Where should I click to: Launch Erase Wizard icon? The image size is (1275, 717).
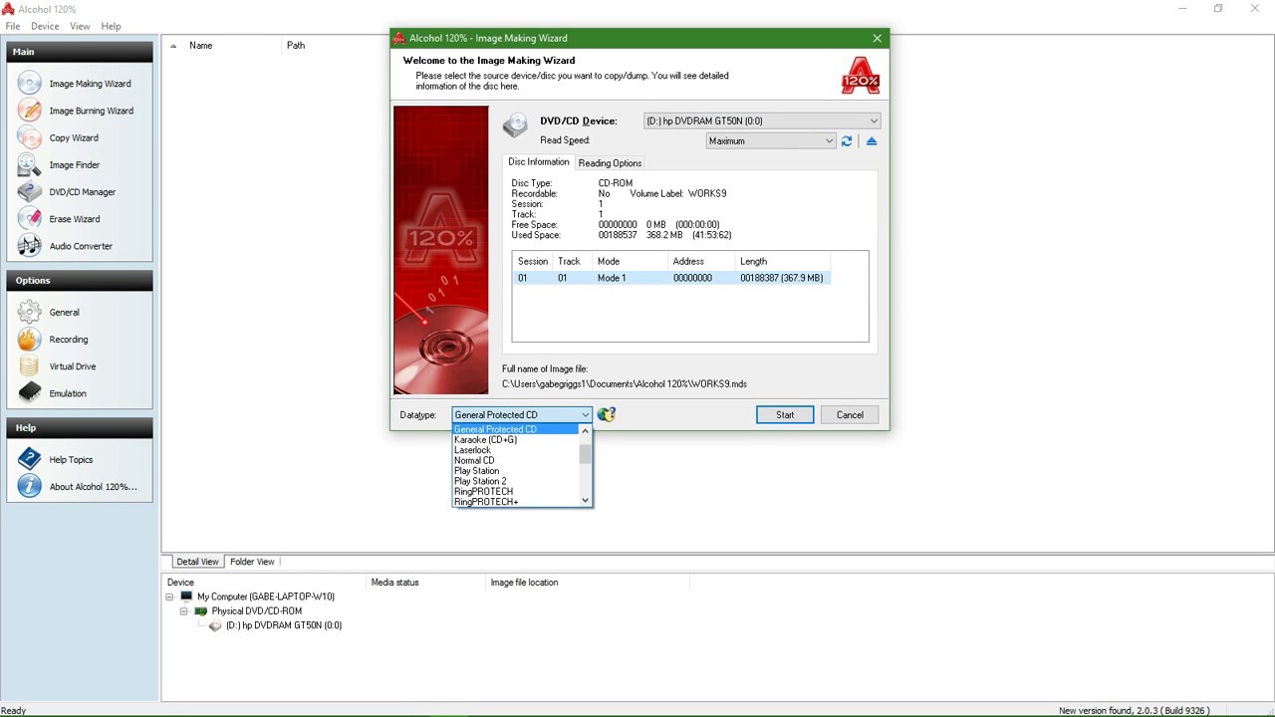pos(30,218)
